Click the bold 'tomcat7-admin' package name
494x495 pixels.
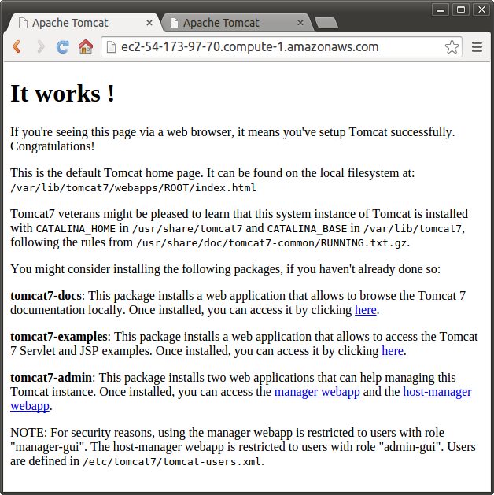[x=51, y=378]
